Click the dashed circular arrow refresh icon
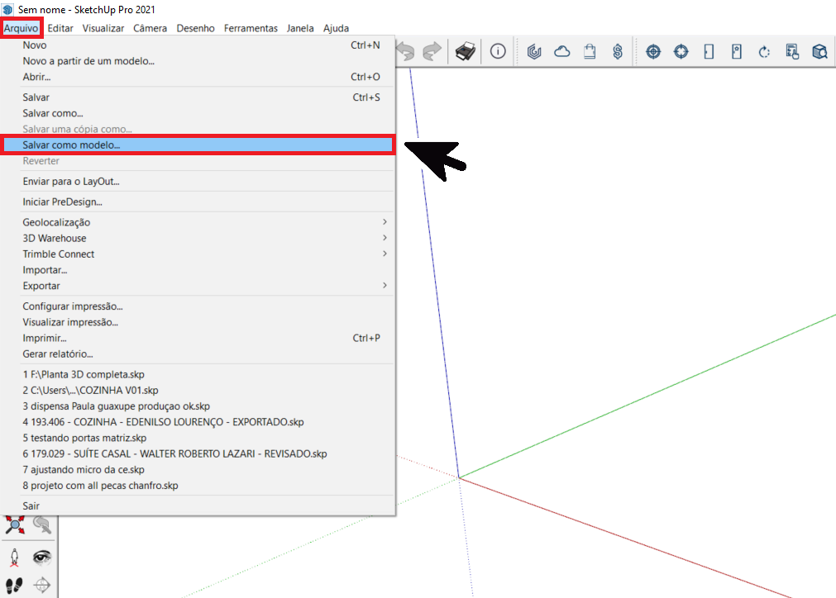Image resolution: width=836 pixels, height=598 pixels. point(764,52)
